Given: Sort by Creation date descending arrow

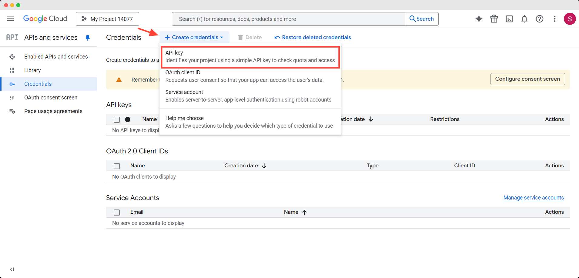Looking at the screenshot, I should point(371,119).
